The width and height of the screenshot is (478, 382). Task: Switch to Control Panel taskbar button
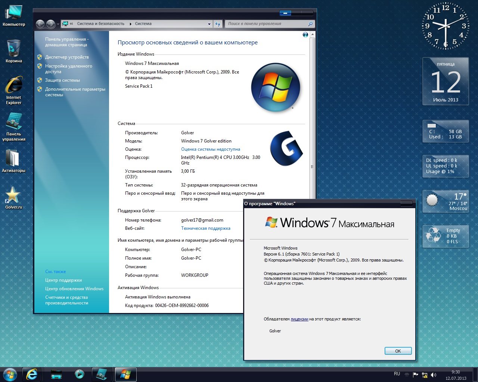pos(102,374)
